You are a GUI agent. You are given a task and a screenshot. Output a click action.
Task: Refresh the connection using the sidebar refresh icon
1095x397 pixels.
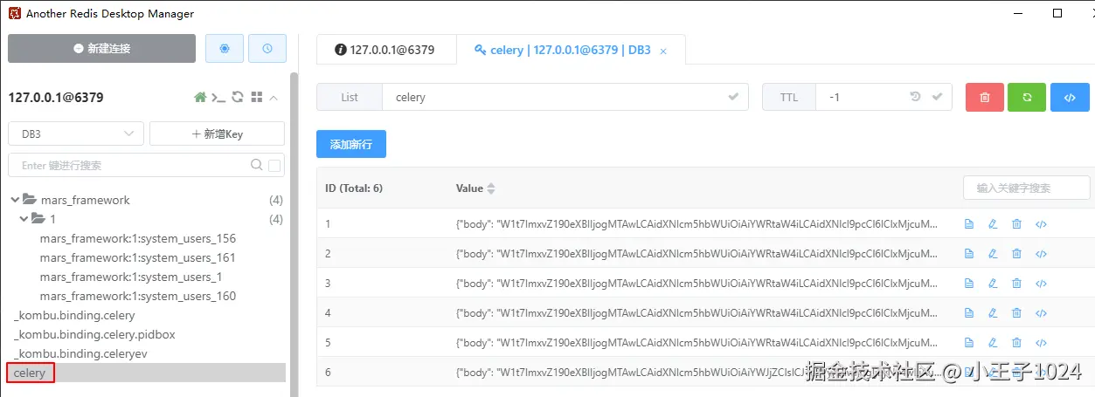tap(238, 98)
